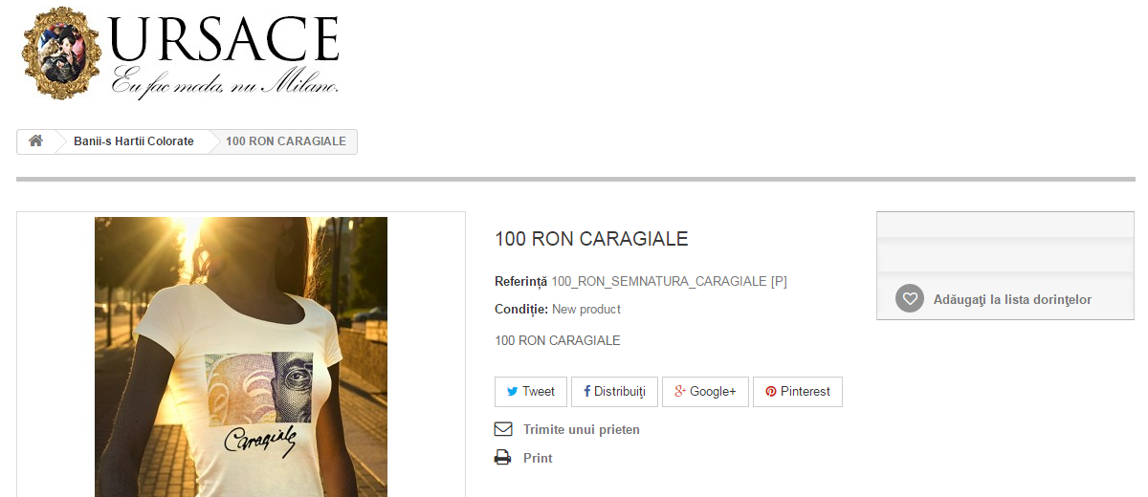Pin the product with the Pinterest button
Image resolution: width=1148 pixels, height=497 pixels.
[798, 392]
